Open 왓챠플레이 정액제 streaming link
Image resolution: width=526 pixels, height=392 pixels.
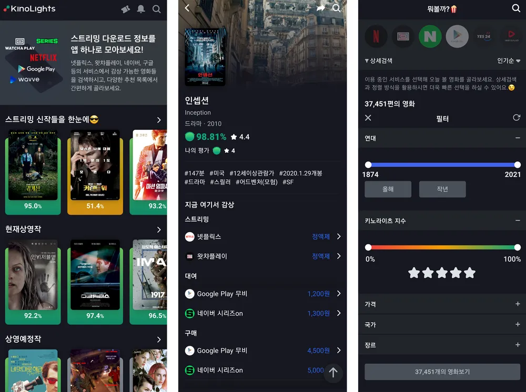262,256
